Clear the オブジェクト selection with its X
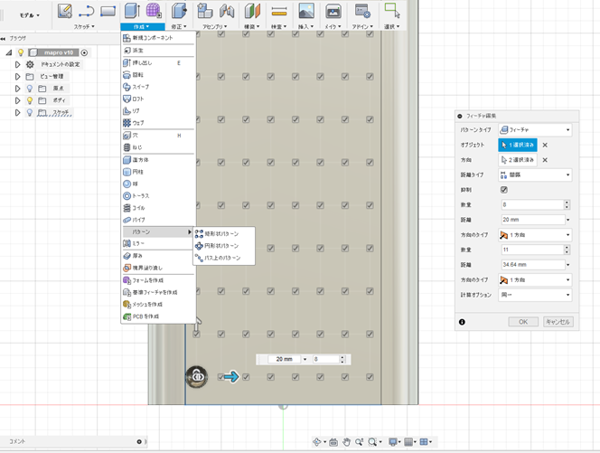 [545, 146]
